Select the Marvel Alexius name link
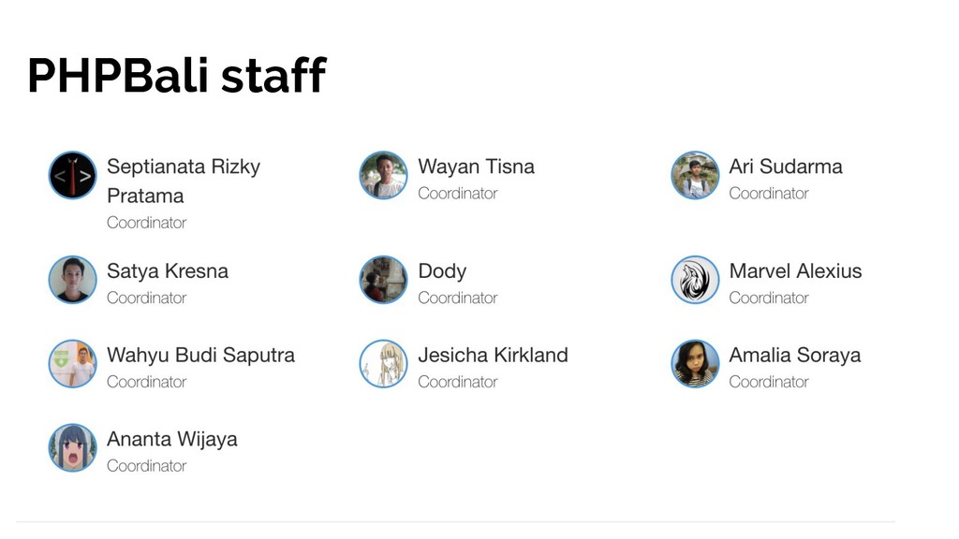Screen dimensions: 959x539 point(795,270)
